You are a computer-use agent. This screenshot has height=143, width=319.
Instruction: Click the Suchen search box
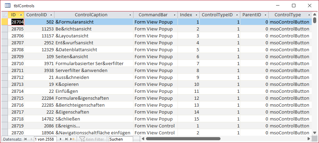pos(121,139)
